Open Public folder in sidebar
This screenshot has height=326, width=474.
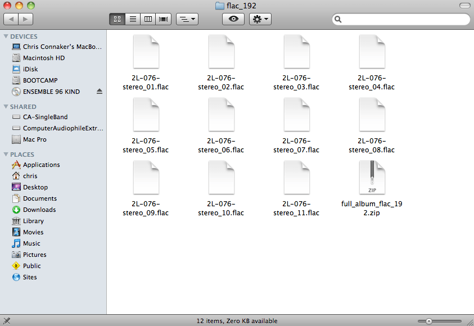coord(26,265)
